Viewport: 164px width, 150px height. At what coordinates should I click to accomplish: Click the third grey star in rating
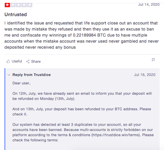tap(18, 5)
